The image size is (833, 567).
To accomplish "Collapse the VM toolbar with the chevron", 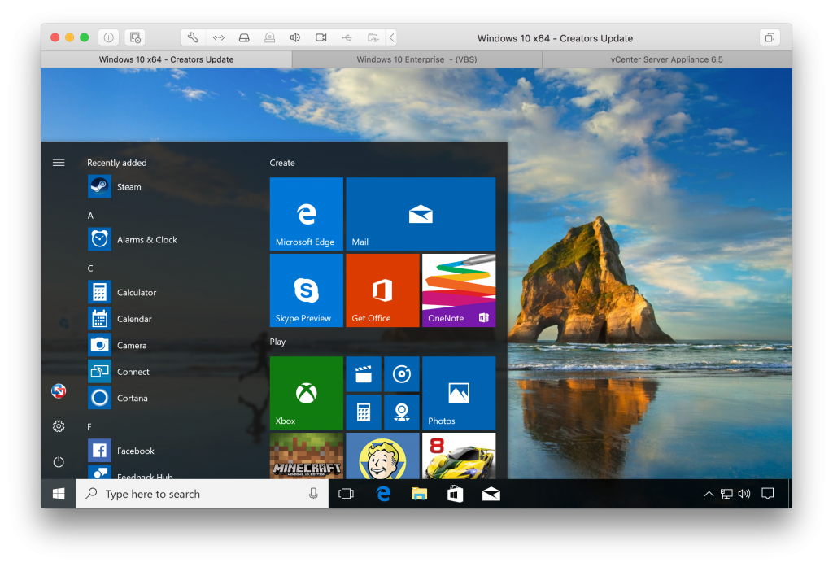I will [391, 37].
